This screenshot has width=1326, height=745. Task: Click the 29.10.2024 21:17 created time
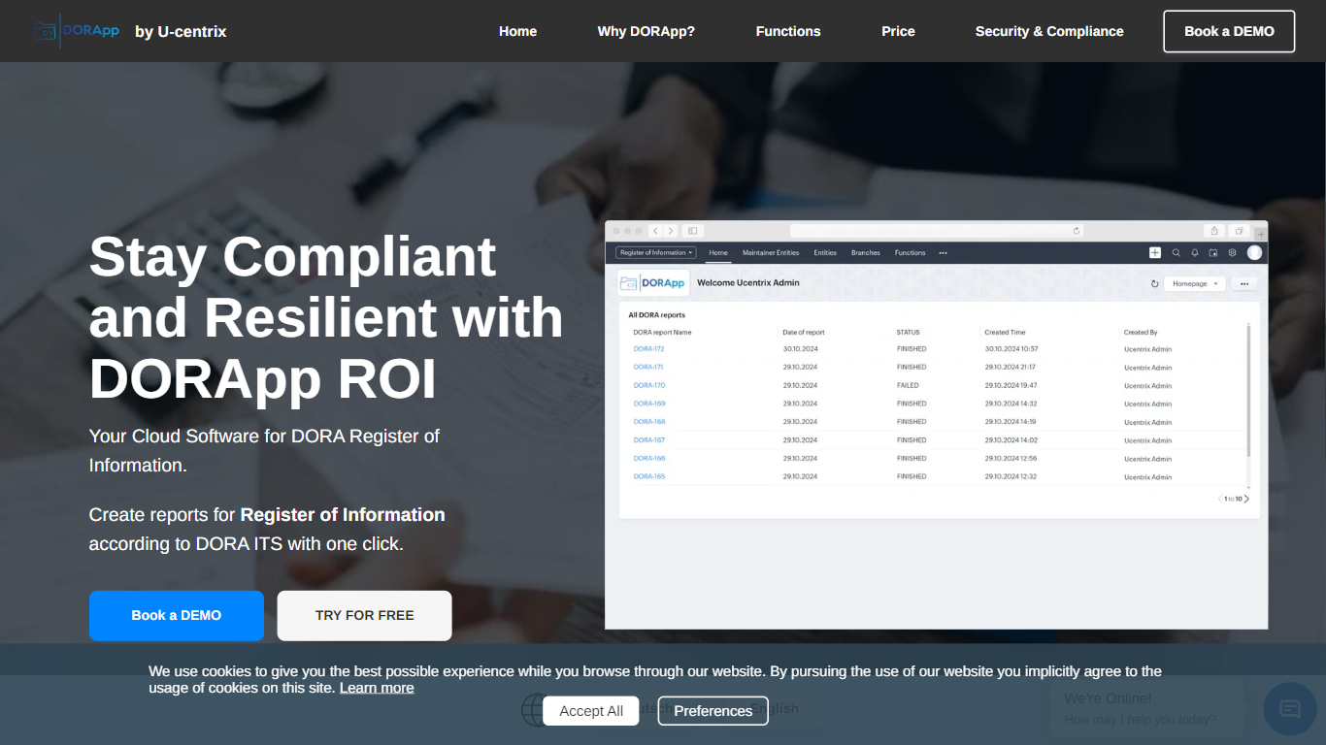pos(1011,368)
